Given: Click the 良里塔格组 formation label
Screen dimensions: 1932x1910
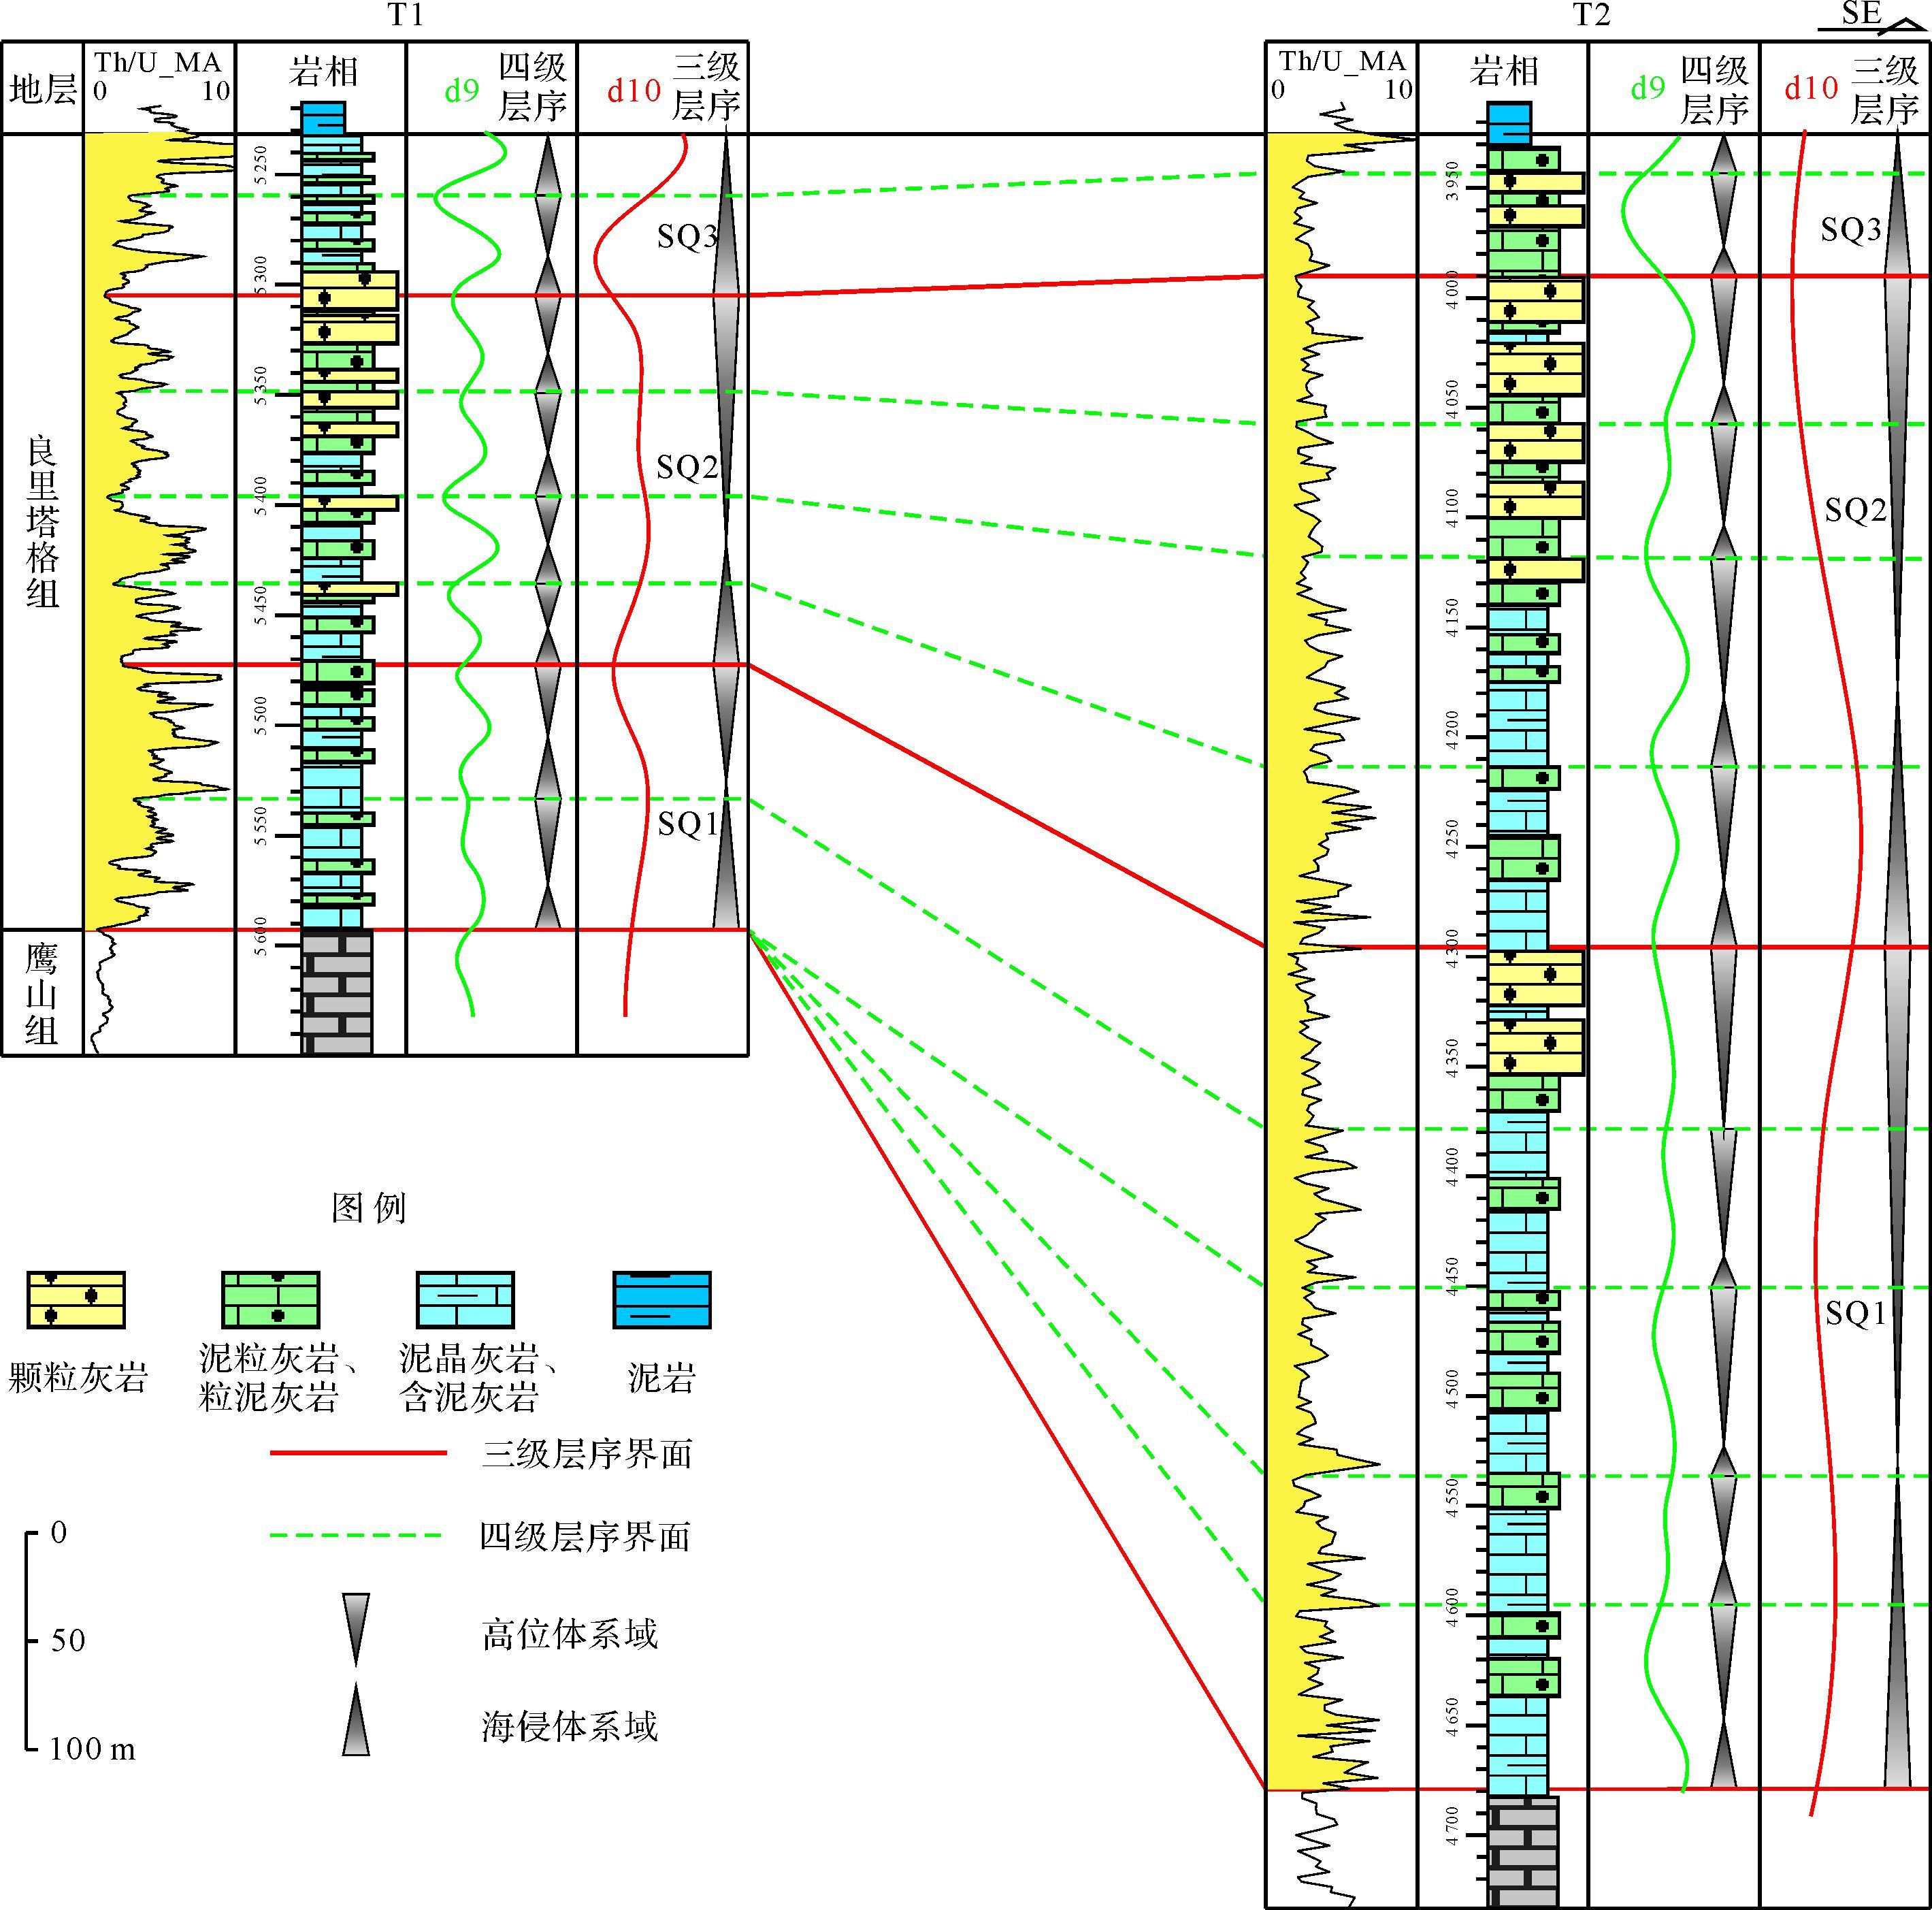Looking at the screenshot, I should 42,522.
